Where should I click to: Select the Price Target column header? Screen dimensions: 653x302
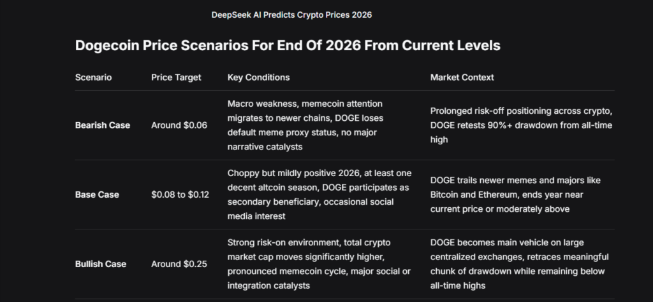pos(176,78)
